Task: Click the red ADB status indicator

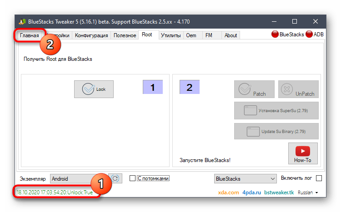Action: coord(309,35)
